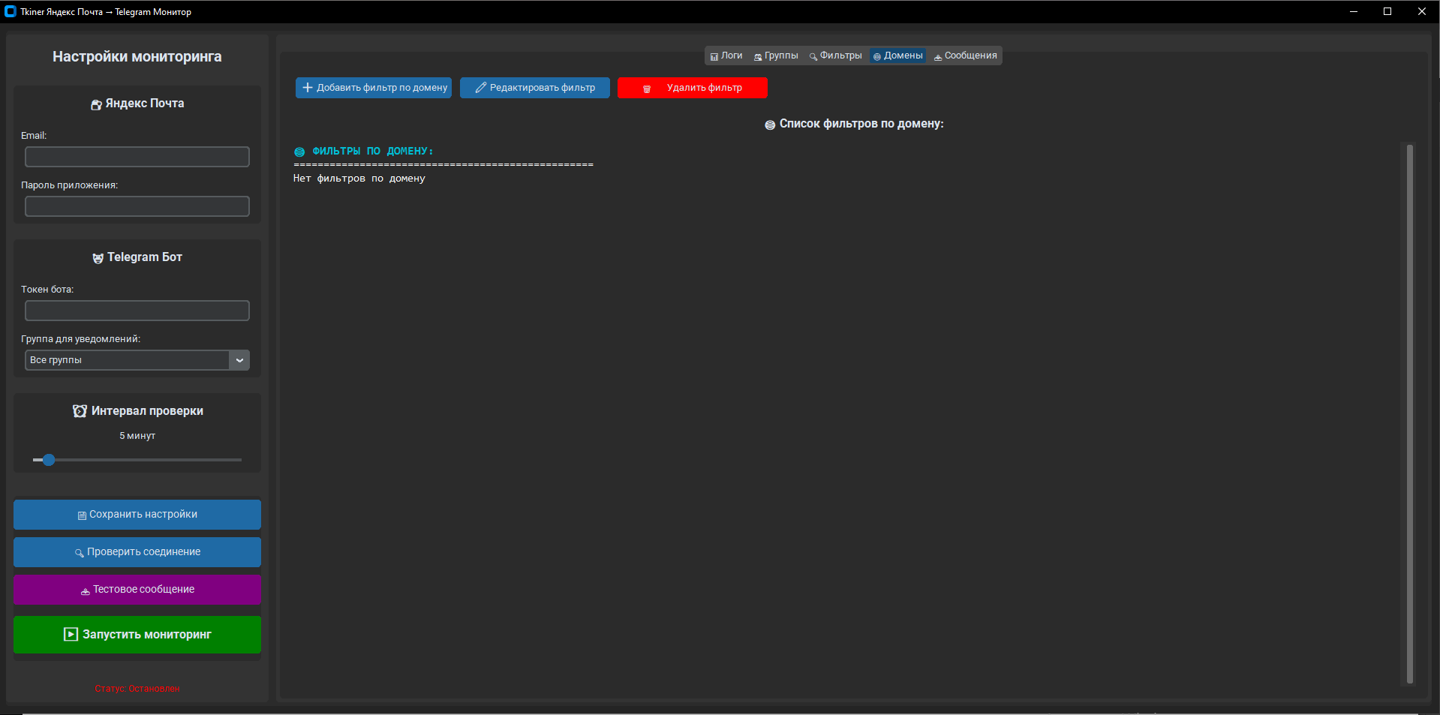Image resolution: width=1440 pixels, height=715 pixels.
Task: Click the alarm clock icon near Интервал проверки
Action: pos(80,411)
